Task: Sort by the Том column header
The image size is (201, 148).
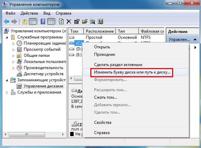Action: 76,31
